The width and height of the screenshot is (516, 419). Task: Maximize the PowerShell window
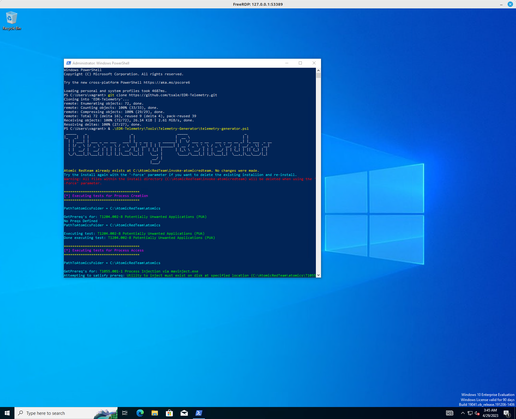pyautogui.click(x=300, y=63)
